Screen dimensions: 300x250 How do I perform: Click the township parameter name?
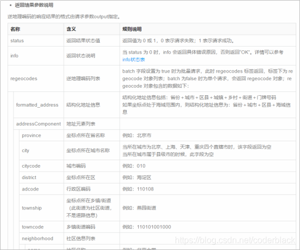pos(32,208)
